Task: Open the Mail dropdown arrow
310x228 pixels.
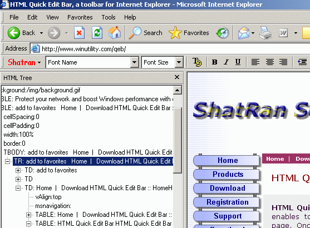Action: pos(253,33)
